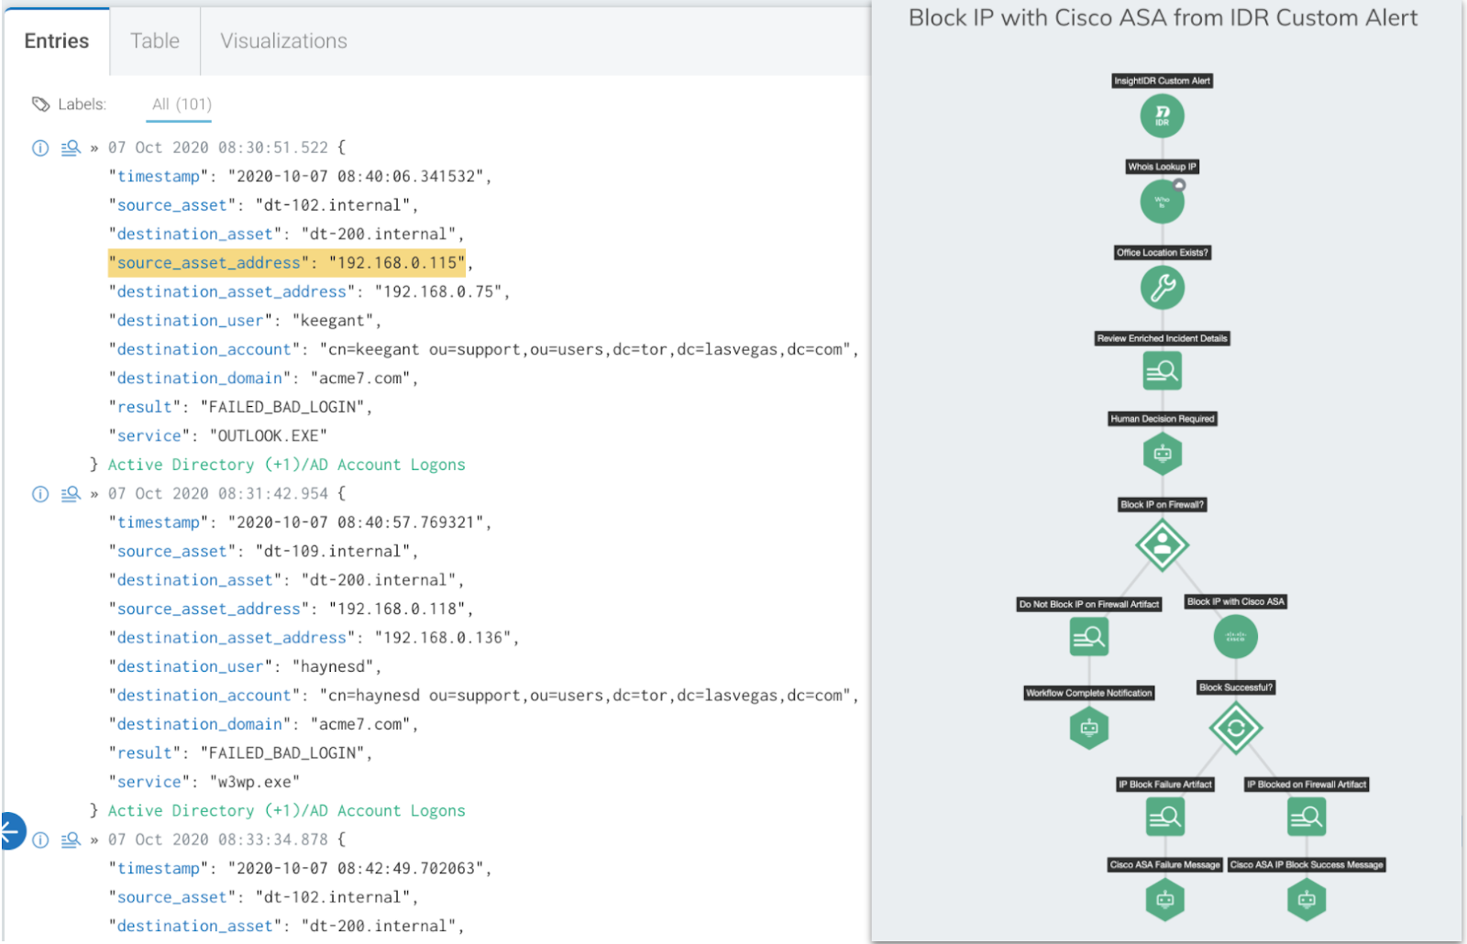Open the Visualizations tab
This screenshot has width=1467, height=944.
click(283, 41)
